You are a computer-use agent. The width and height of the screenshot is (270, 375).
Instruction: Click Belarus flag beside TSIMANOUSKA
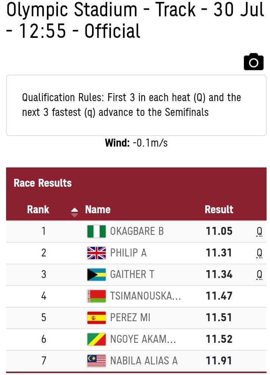[x=97, y=296]
